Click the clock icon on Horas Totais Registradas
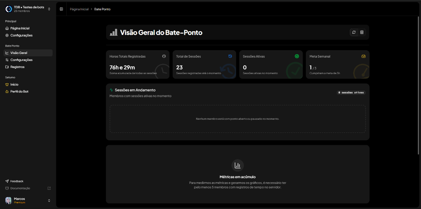Viewport: 421px width, 209px height. (164, 56)
